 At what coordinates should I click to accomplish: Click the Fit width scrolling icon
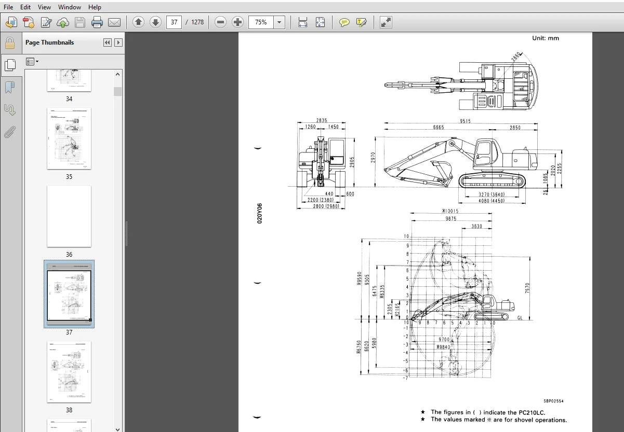pyautogui.click(x=303, y=22)
